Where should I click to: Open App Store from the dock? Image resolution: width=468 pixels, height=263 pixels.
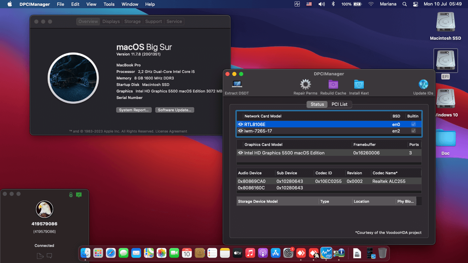(275, 253)
